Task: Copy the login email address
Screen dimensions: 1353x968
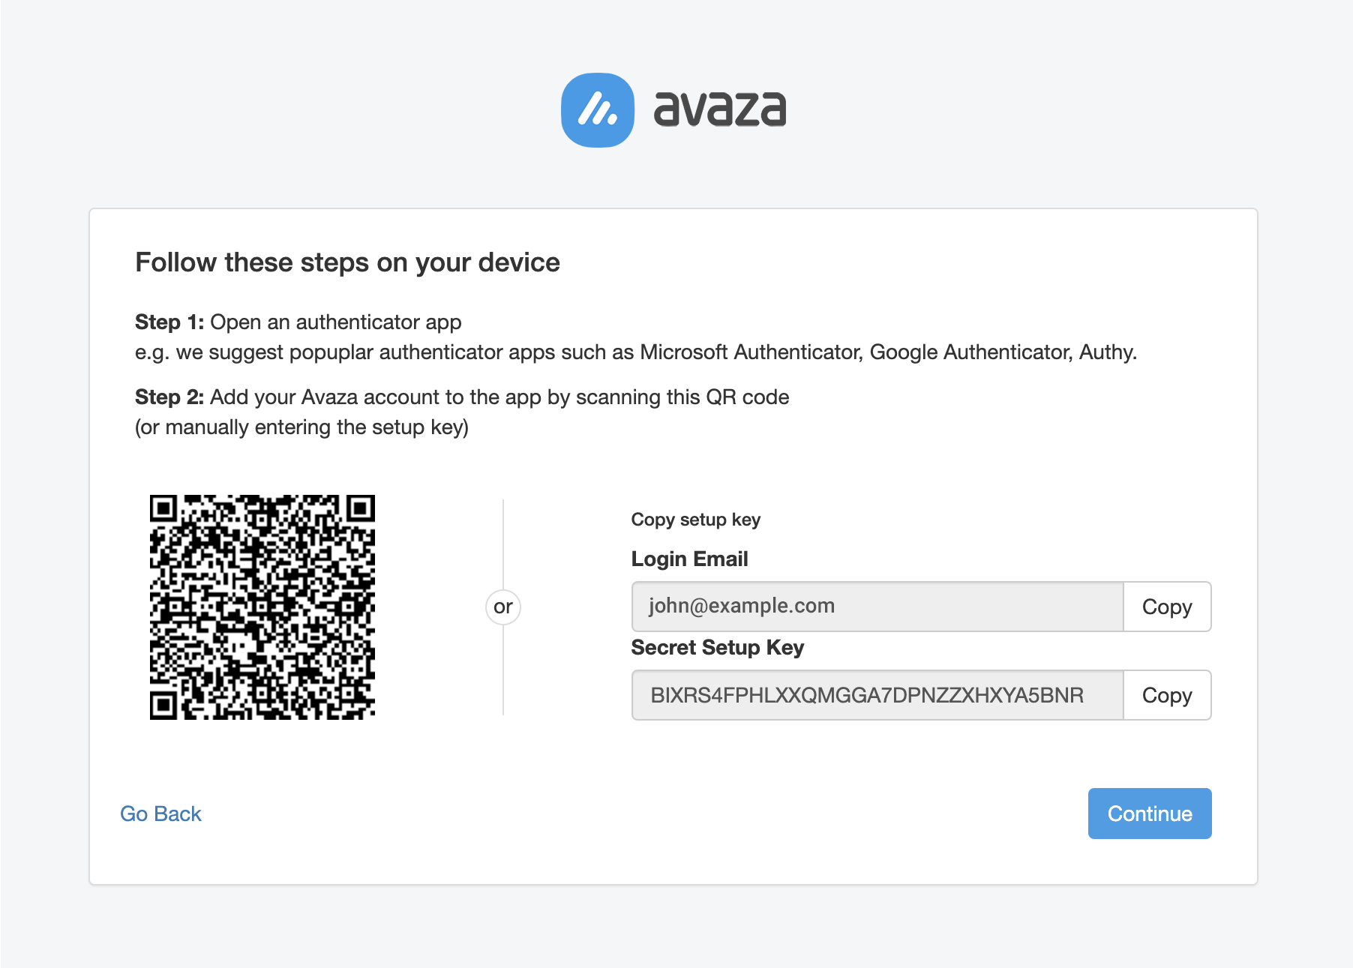Action: click(x=1167, y=607)
